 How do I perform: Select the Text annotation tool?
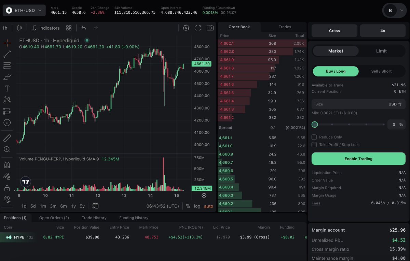(x=6, y=88)
